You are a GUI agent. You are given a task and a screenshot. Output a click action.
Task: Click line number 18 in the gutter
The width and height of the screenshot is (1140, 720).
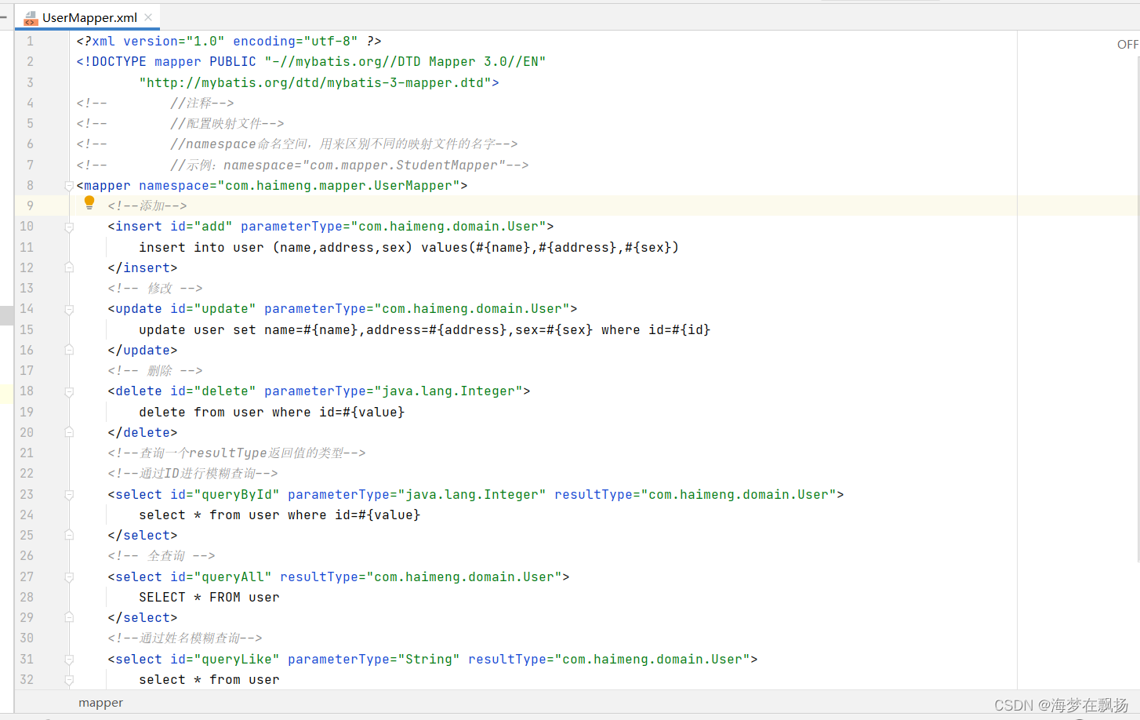coord(27,391)
